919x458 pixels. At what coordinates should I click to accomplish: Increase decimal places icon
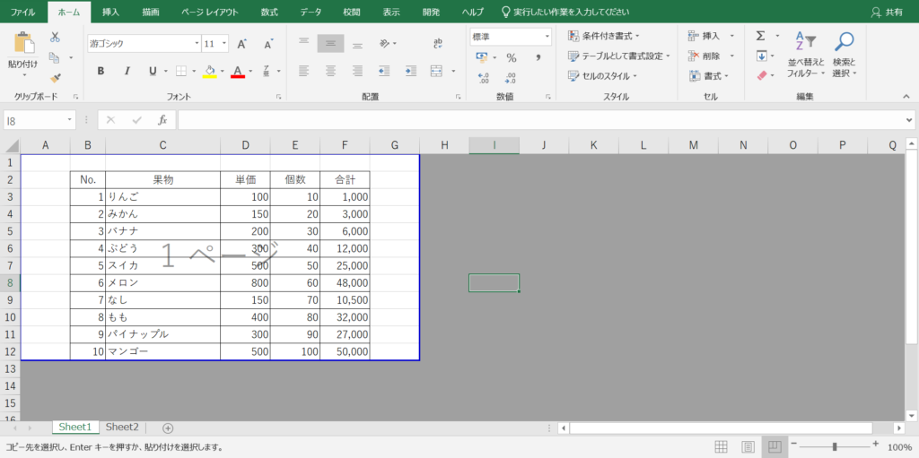pos(484,78)
